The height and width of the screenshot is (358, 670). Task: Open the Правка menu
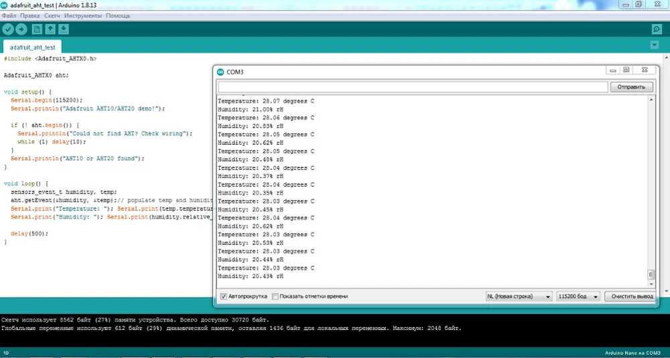[x=30, y=16]
